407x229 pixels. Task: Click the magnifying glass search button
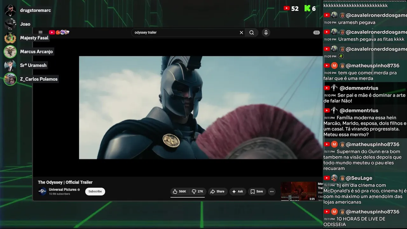[252, 32]
